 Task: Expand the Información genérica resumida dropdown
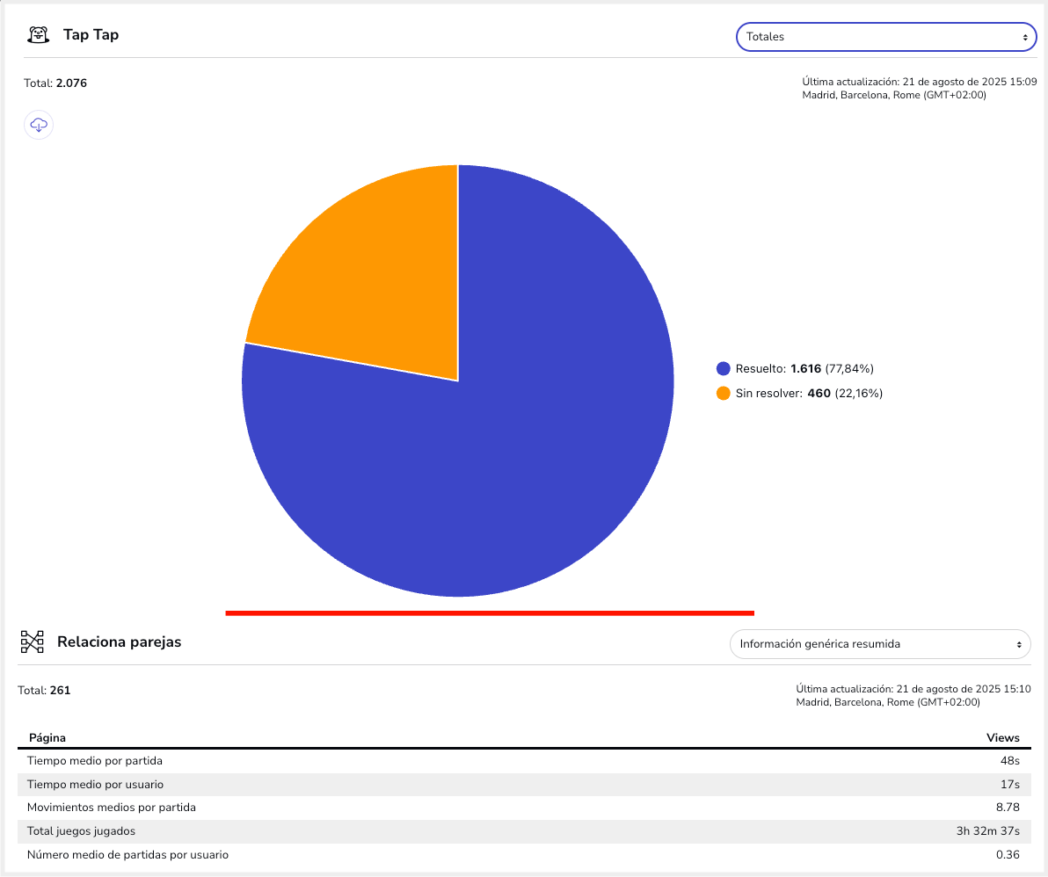coord(879,644)
